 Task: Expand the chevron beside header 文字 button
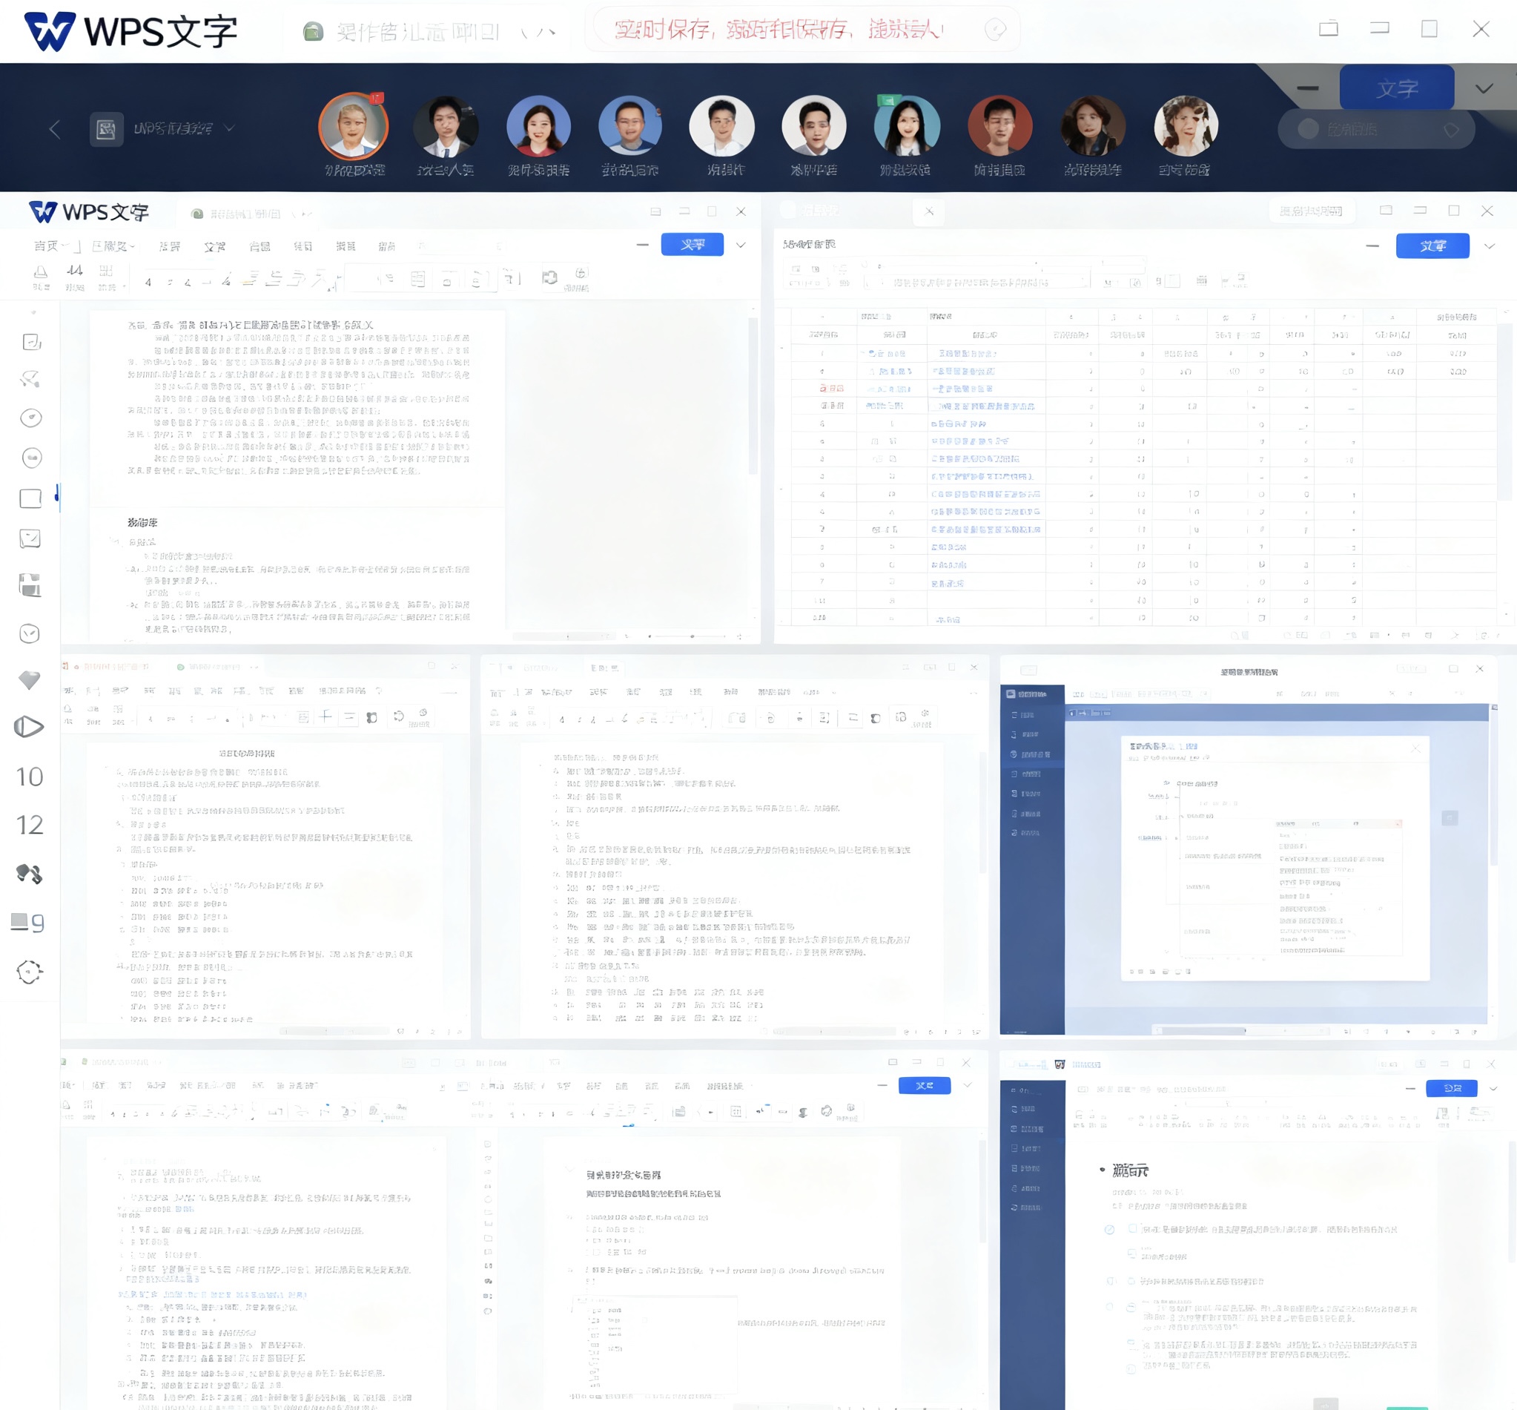point(1484,88)
